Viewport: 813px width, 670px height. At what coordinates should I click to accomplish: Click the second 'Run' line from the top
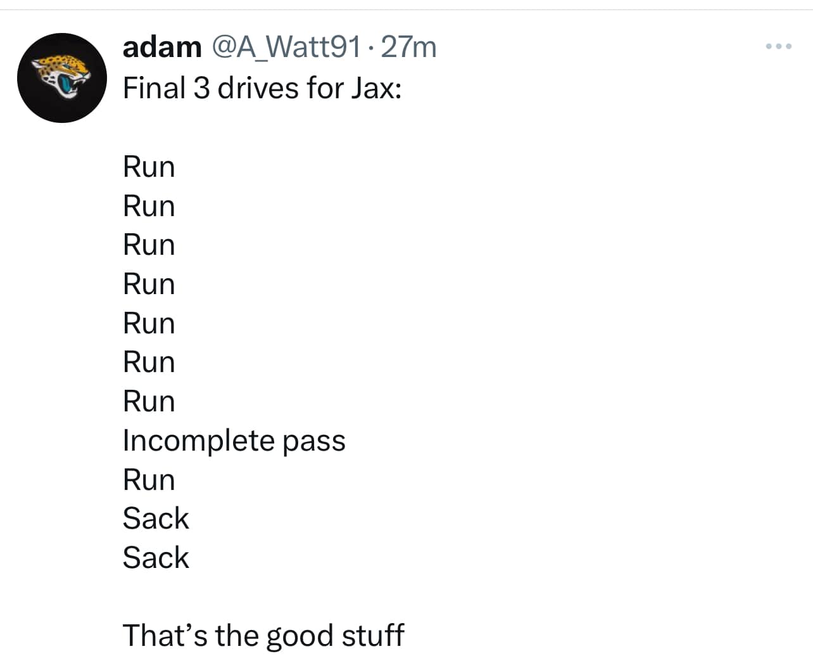point(149,207)
